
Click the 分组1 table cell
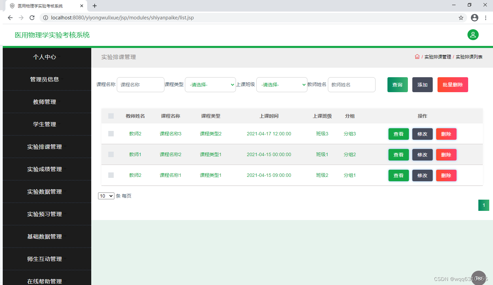point(350,175)
